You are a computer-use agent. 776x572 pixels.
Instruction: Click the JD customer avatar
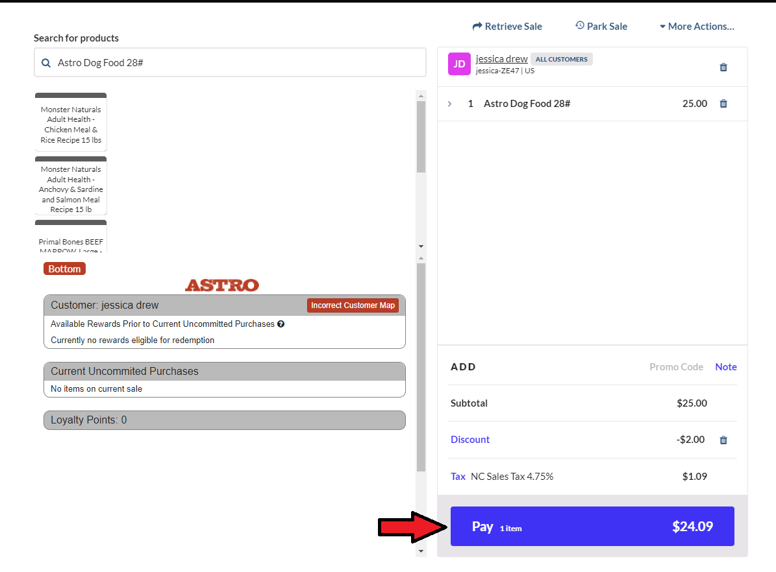(459, 64)
